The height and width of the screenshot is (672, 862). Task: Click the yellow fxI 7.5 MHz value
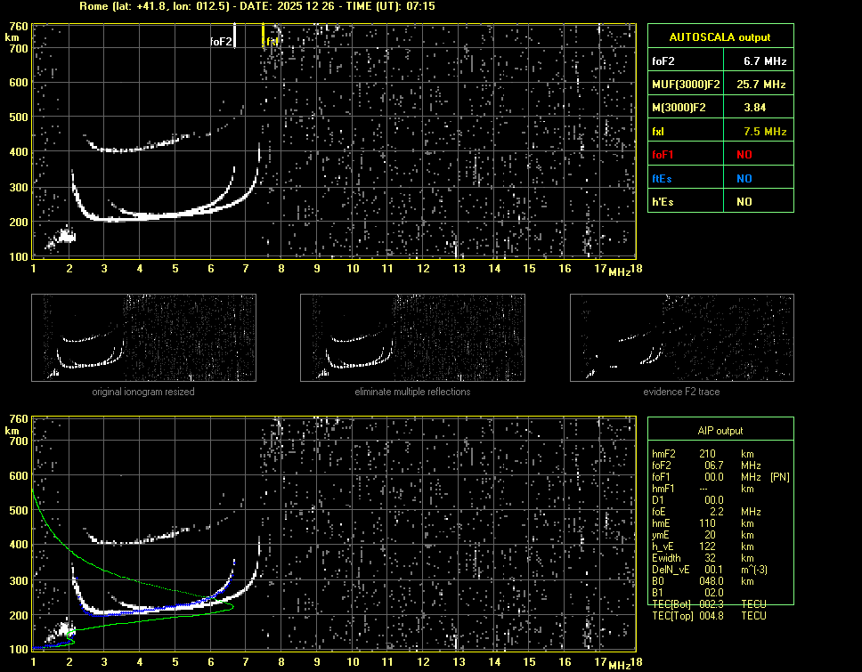click(765, 132)
